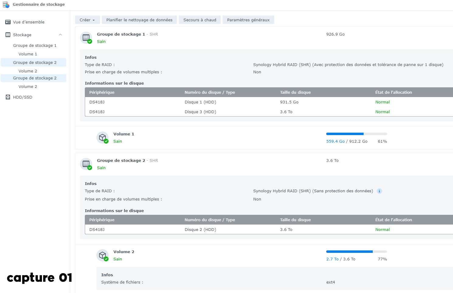Collapse the Stockage section chevron
The image size is (453, 293).
pos(60,35)
